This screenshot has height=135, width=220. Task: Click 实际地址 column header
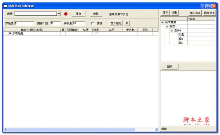[x=72, y=30]
